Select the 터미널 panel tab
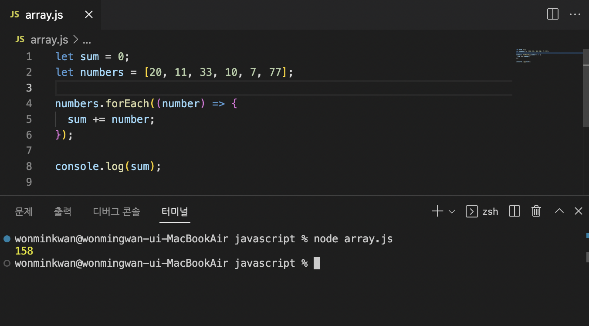Screen dimensions: 589x326 (175, 212)
